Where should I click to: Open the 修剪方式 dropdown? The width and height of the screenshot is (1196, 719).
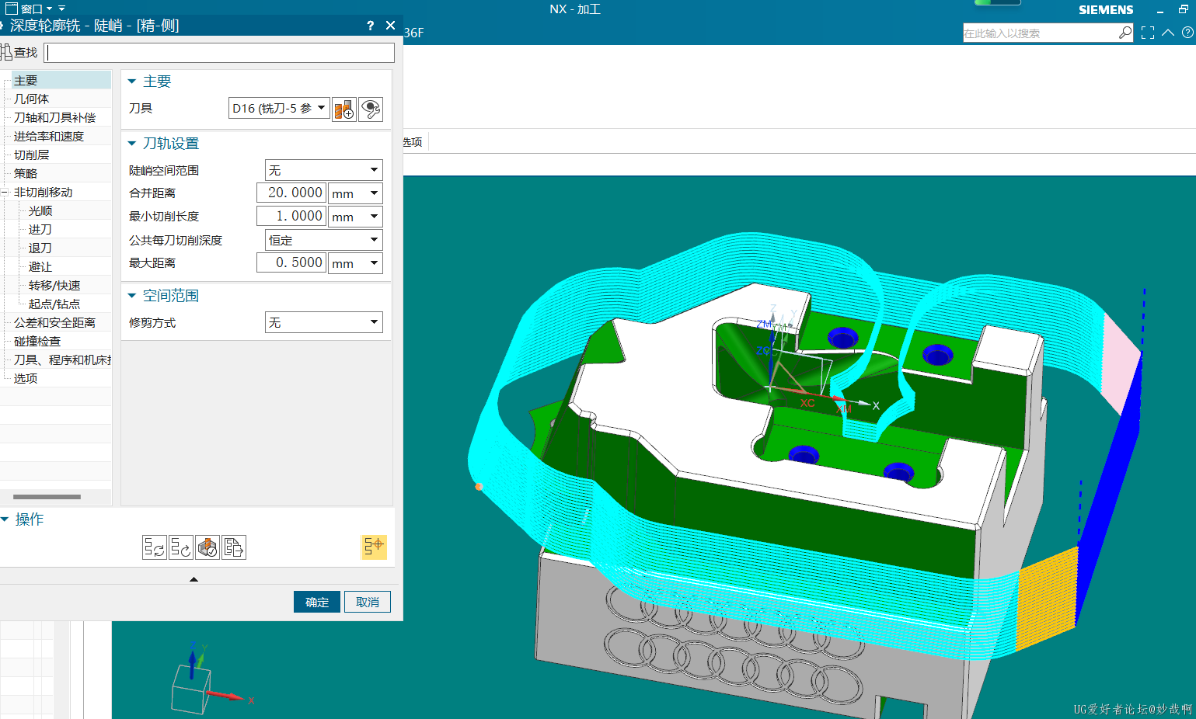click(374, 322)
